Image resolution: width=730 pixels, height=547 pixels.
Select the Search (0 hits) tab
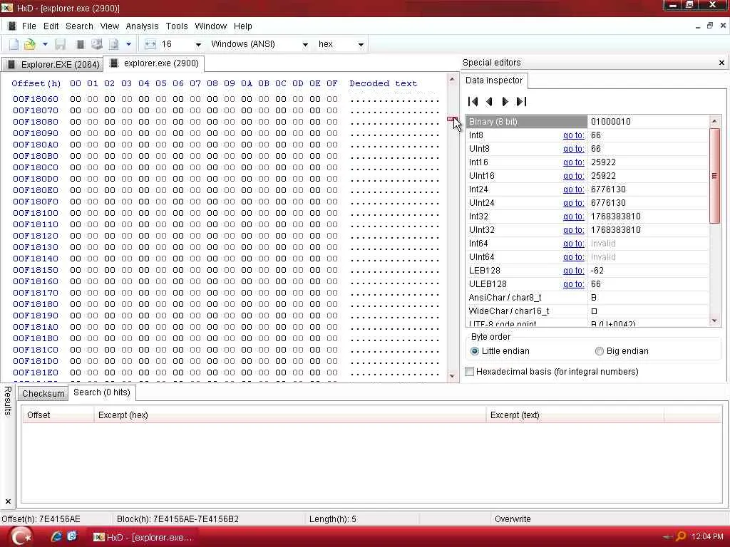pos(101,392)
